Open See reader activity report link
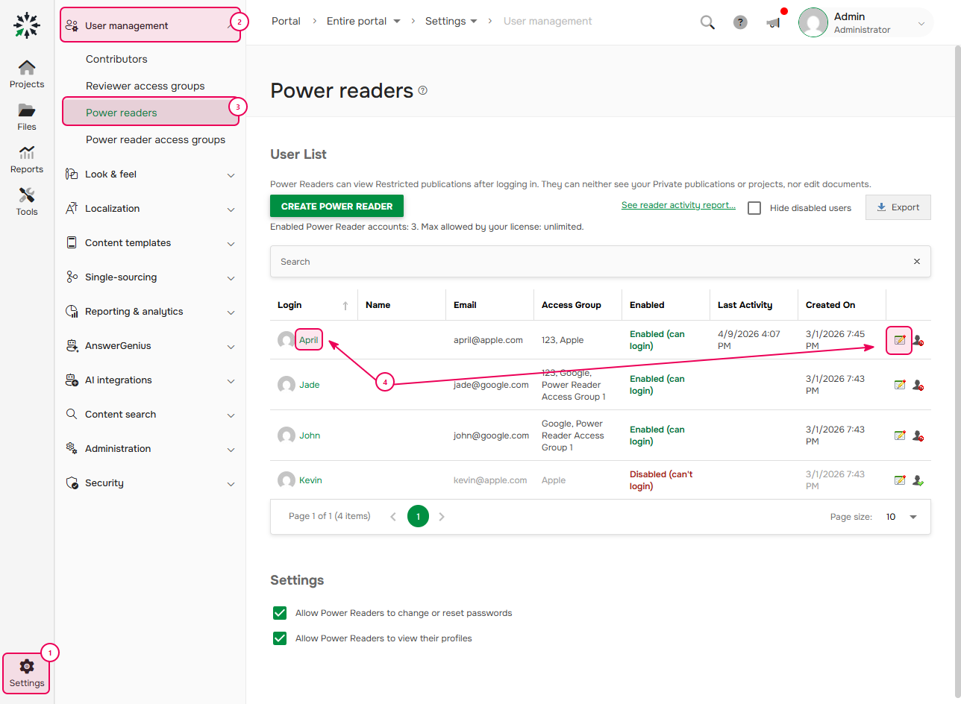The image size is (961, 704). [x=678, y=205]
